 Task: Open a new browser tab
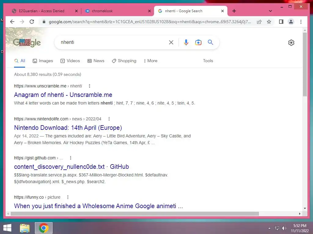(x=234, y=11)
